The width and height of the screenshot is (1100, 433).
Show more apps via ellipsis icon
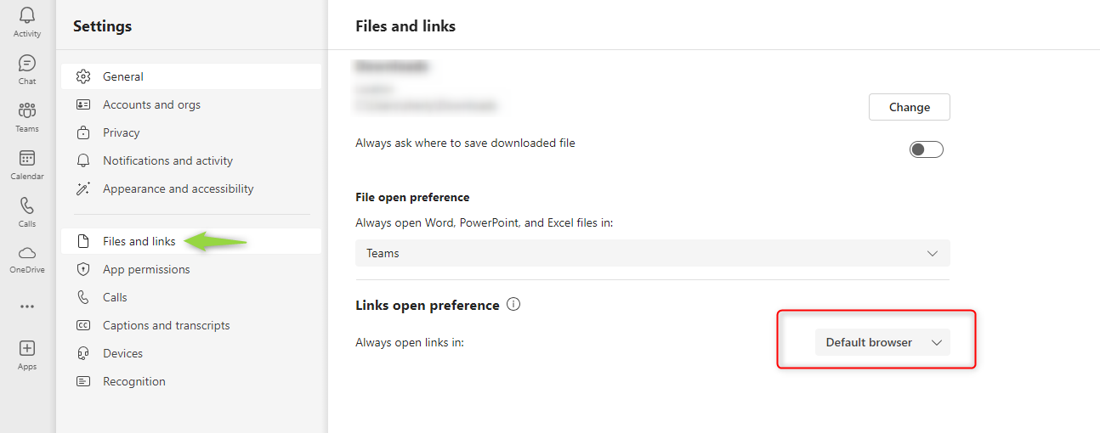pyautogui.click(x=27, y=306)
